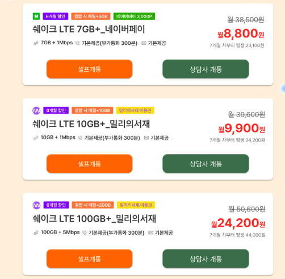Screen dimensions: 285x279
Task: Click the Millie logo on 100GB plan
Action: (36, 205)
